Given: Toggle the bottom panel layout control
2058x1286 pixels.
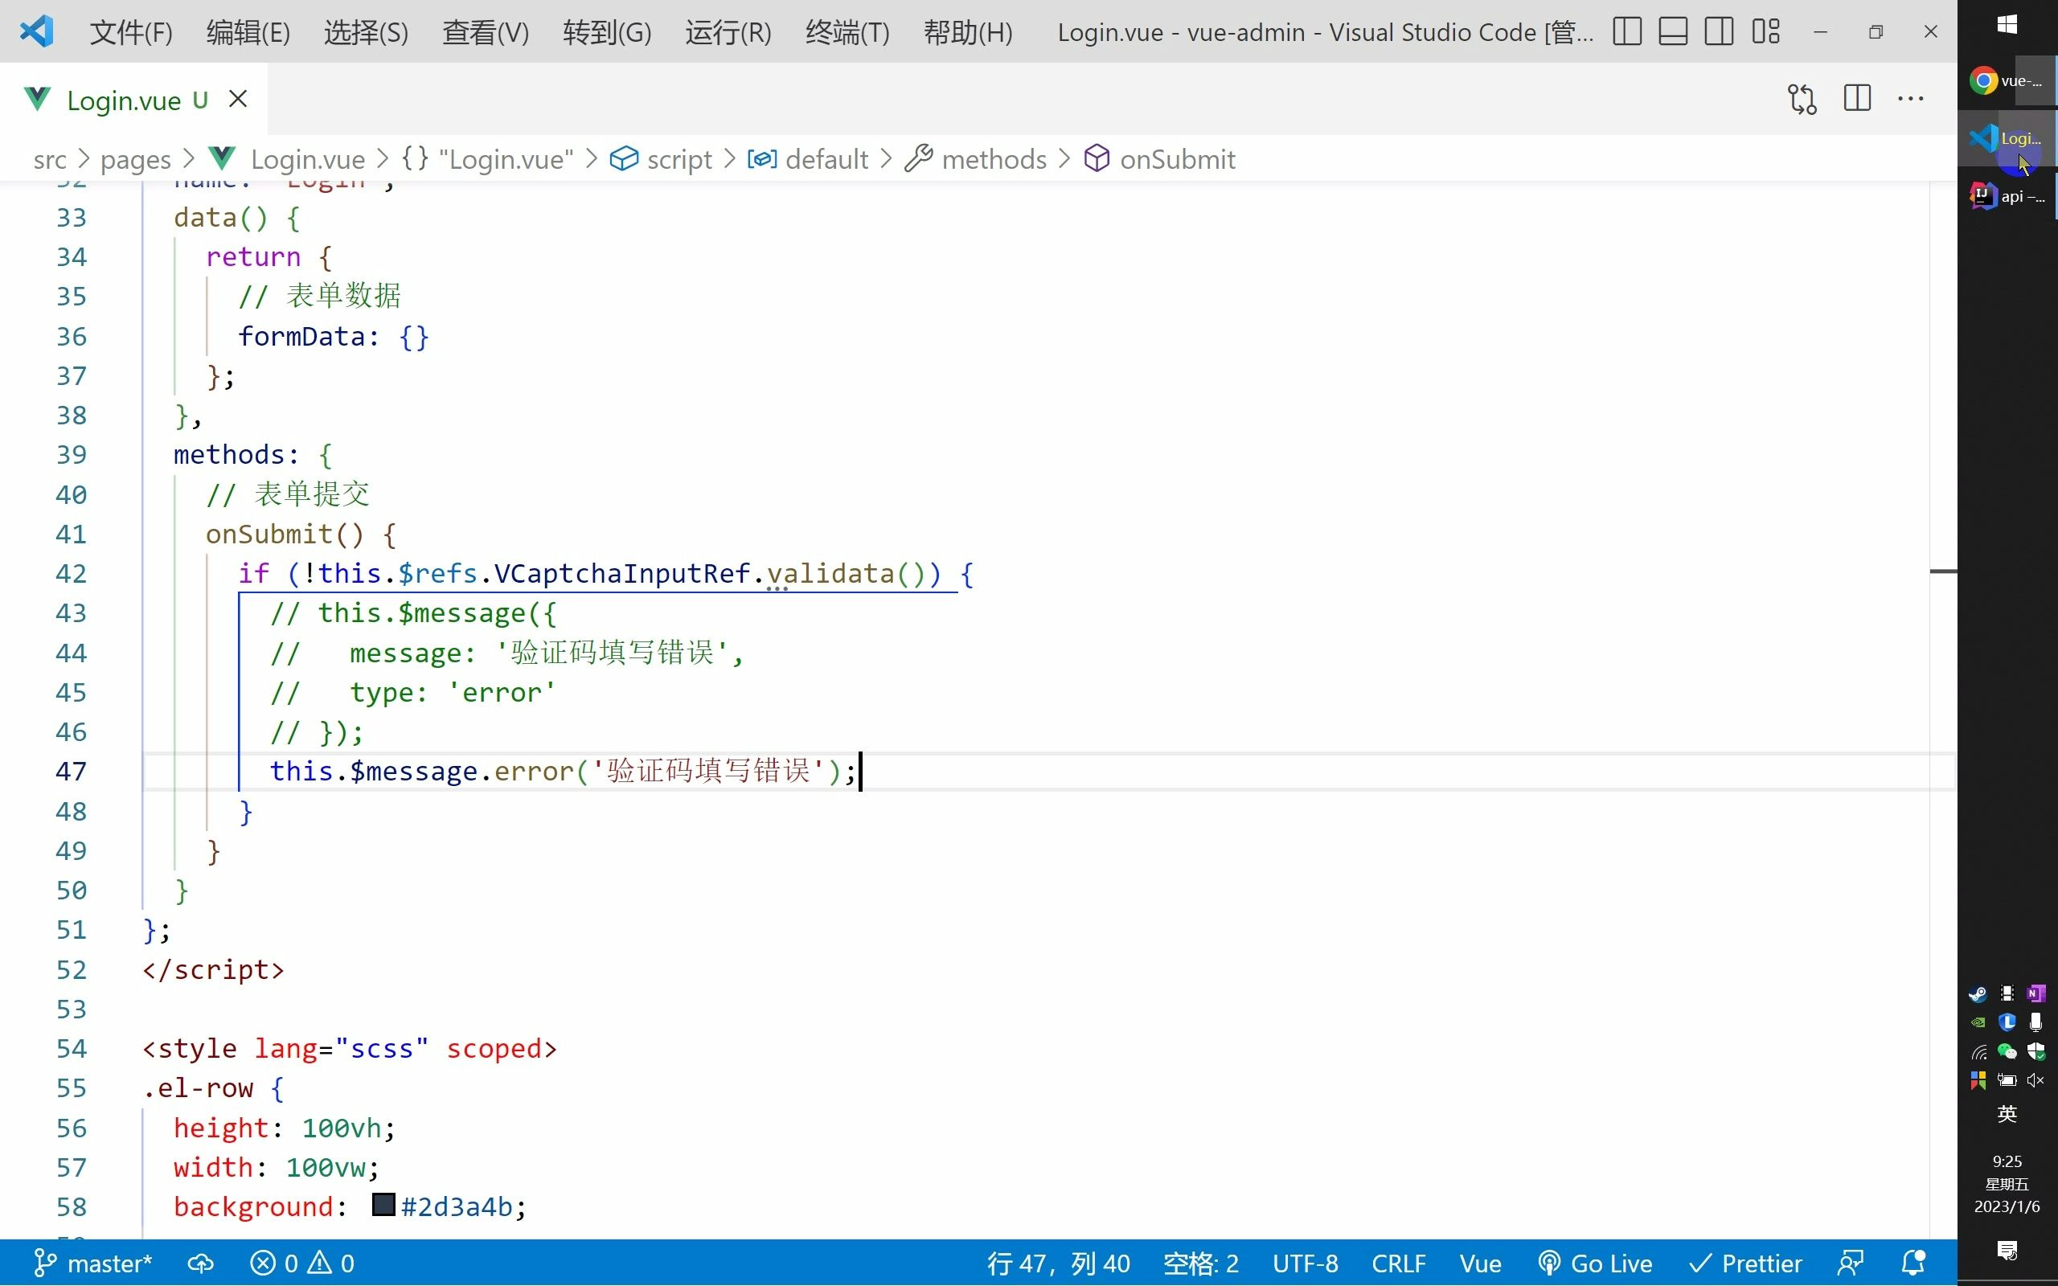Looking at the screenshot, I should click(x=1672, y=31).
